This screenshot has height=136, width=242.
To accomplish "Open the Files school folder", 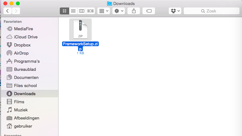I will [30, 85].
